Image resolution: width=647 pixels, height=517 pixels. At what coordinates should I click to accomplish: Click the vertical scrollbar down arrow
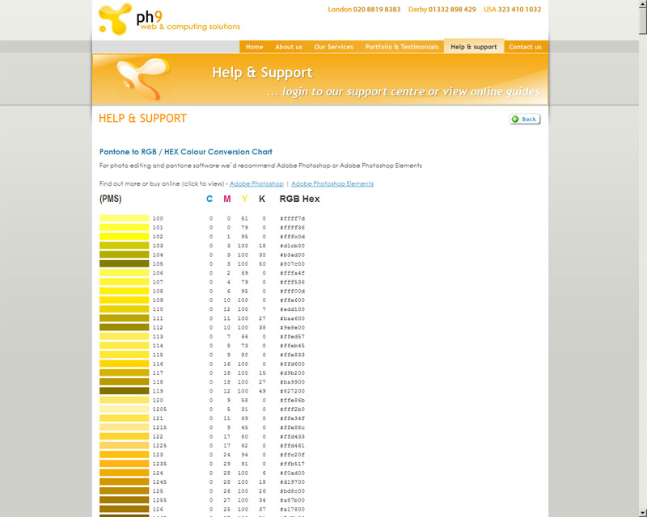pyautogui.click(x=643, y=513)
